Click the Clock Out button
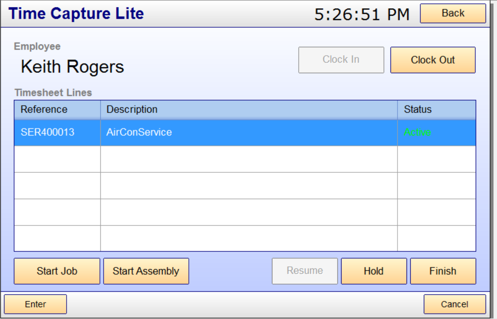 [433, 60]
